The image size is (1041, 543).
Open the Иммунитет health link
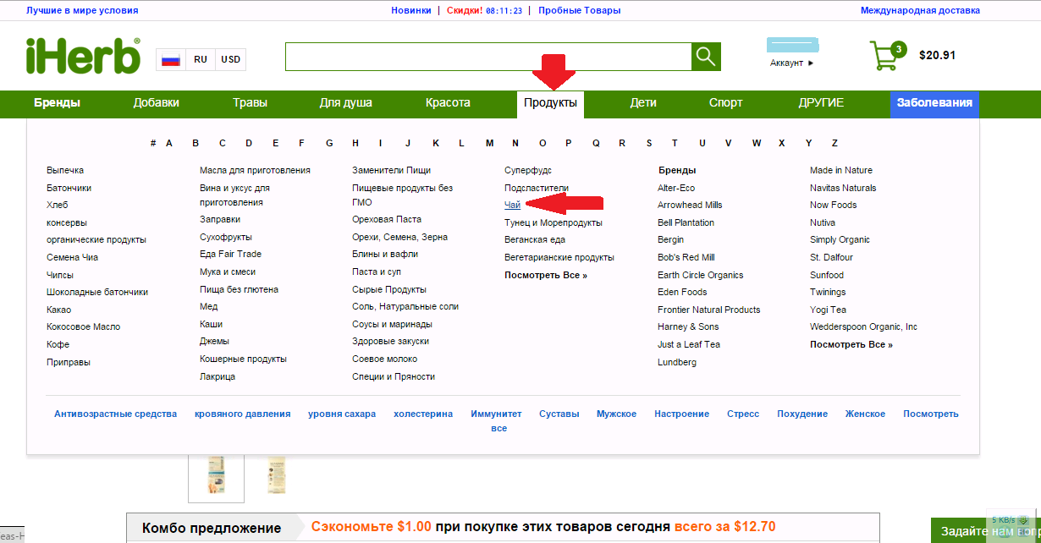pos(497,414)
